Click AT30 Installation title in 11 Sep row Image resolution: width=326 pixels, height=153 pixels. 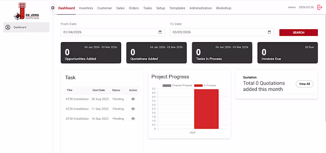[x=77, y=109]
